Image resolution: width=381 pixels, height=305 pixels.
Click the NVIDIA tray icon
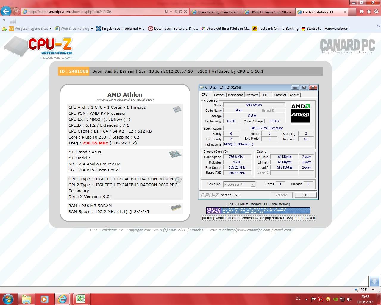(x=335, y=299)
